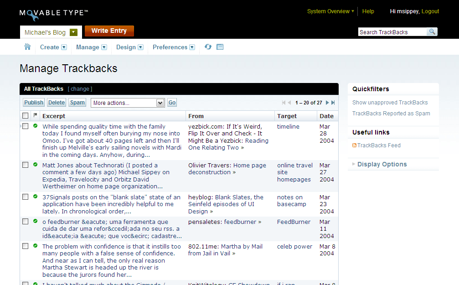Viewport: 459px width, 285px height.
Task: Go to previous page arrow
Action: (289, 103)
